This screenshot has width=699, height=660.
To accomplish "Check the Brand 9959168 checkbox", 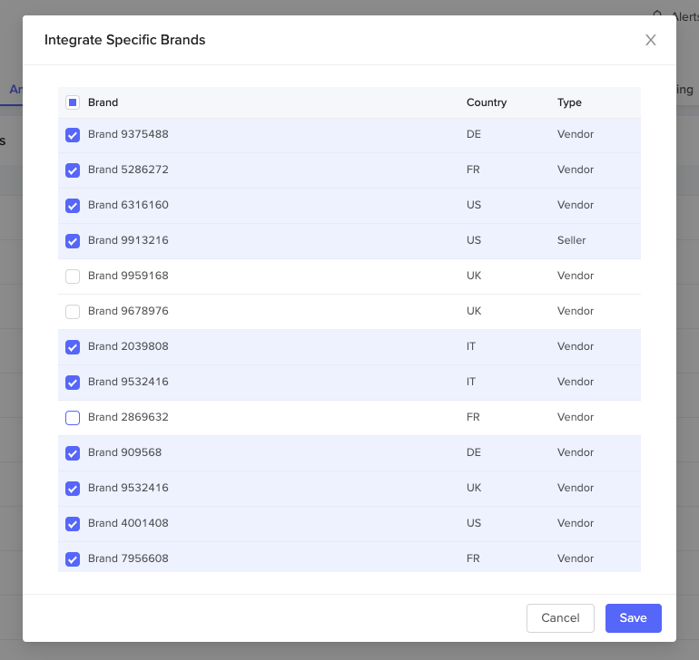I will [73, 277].
